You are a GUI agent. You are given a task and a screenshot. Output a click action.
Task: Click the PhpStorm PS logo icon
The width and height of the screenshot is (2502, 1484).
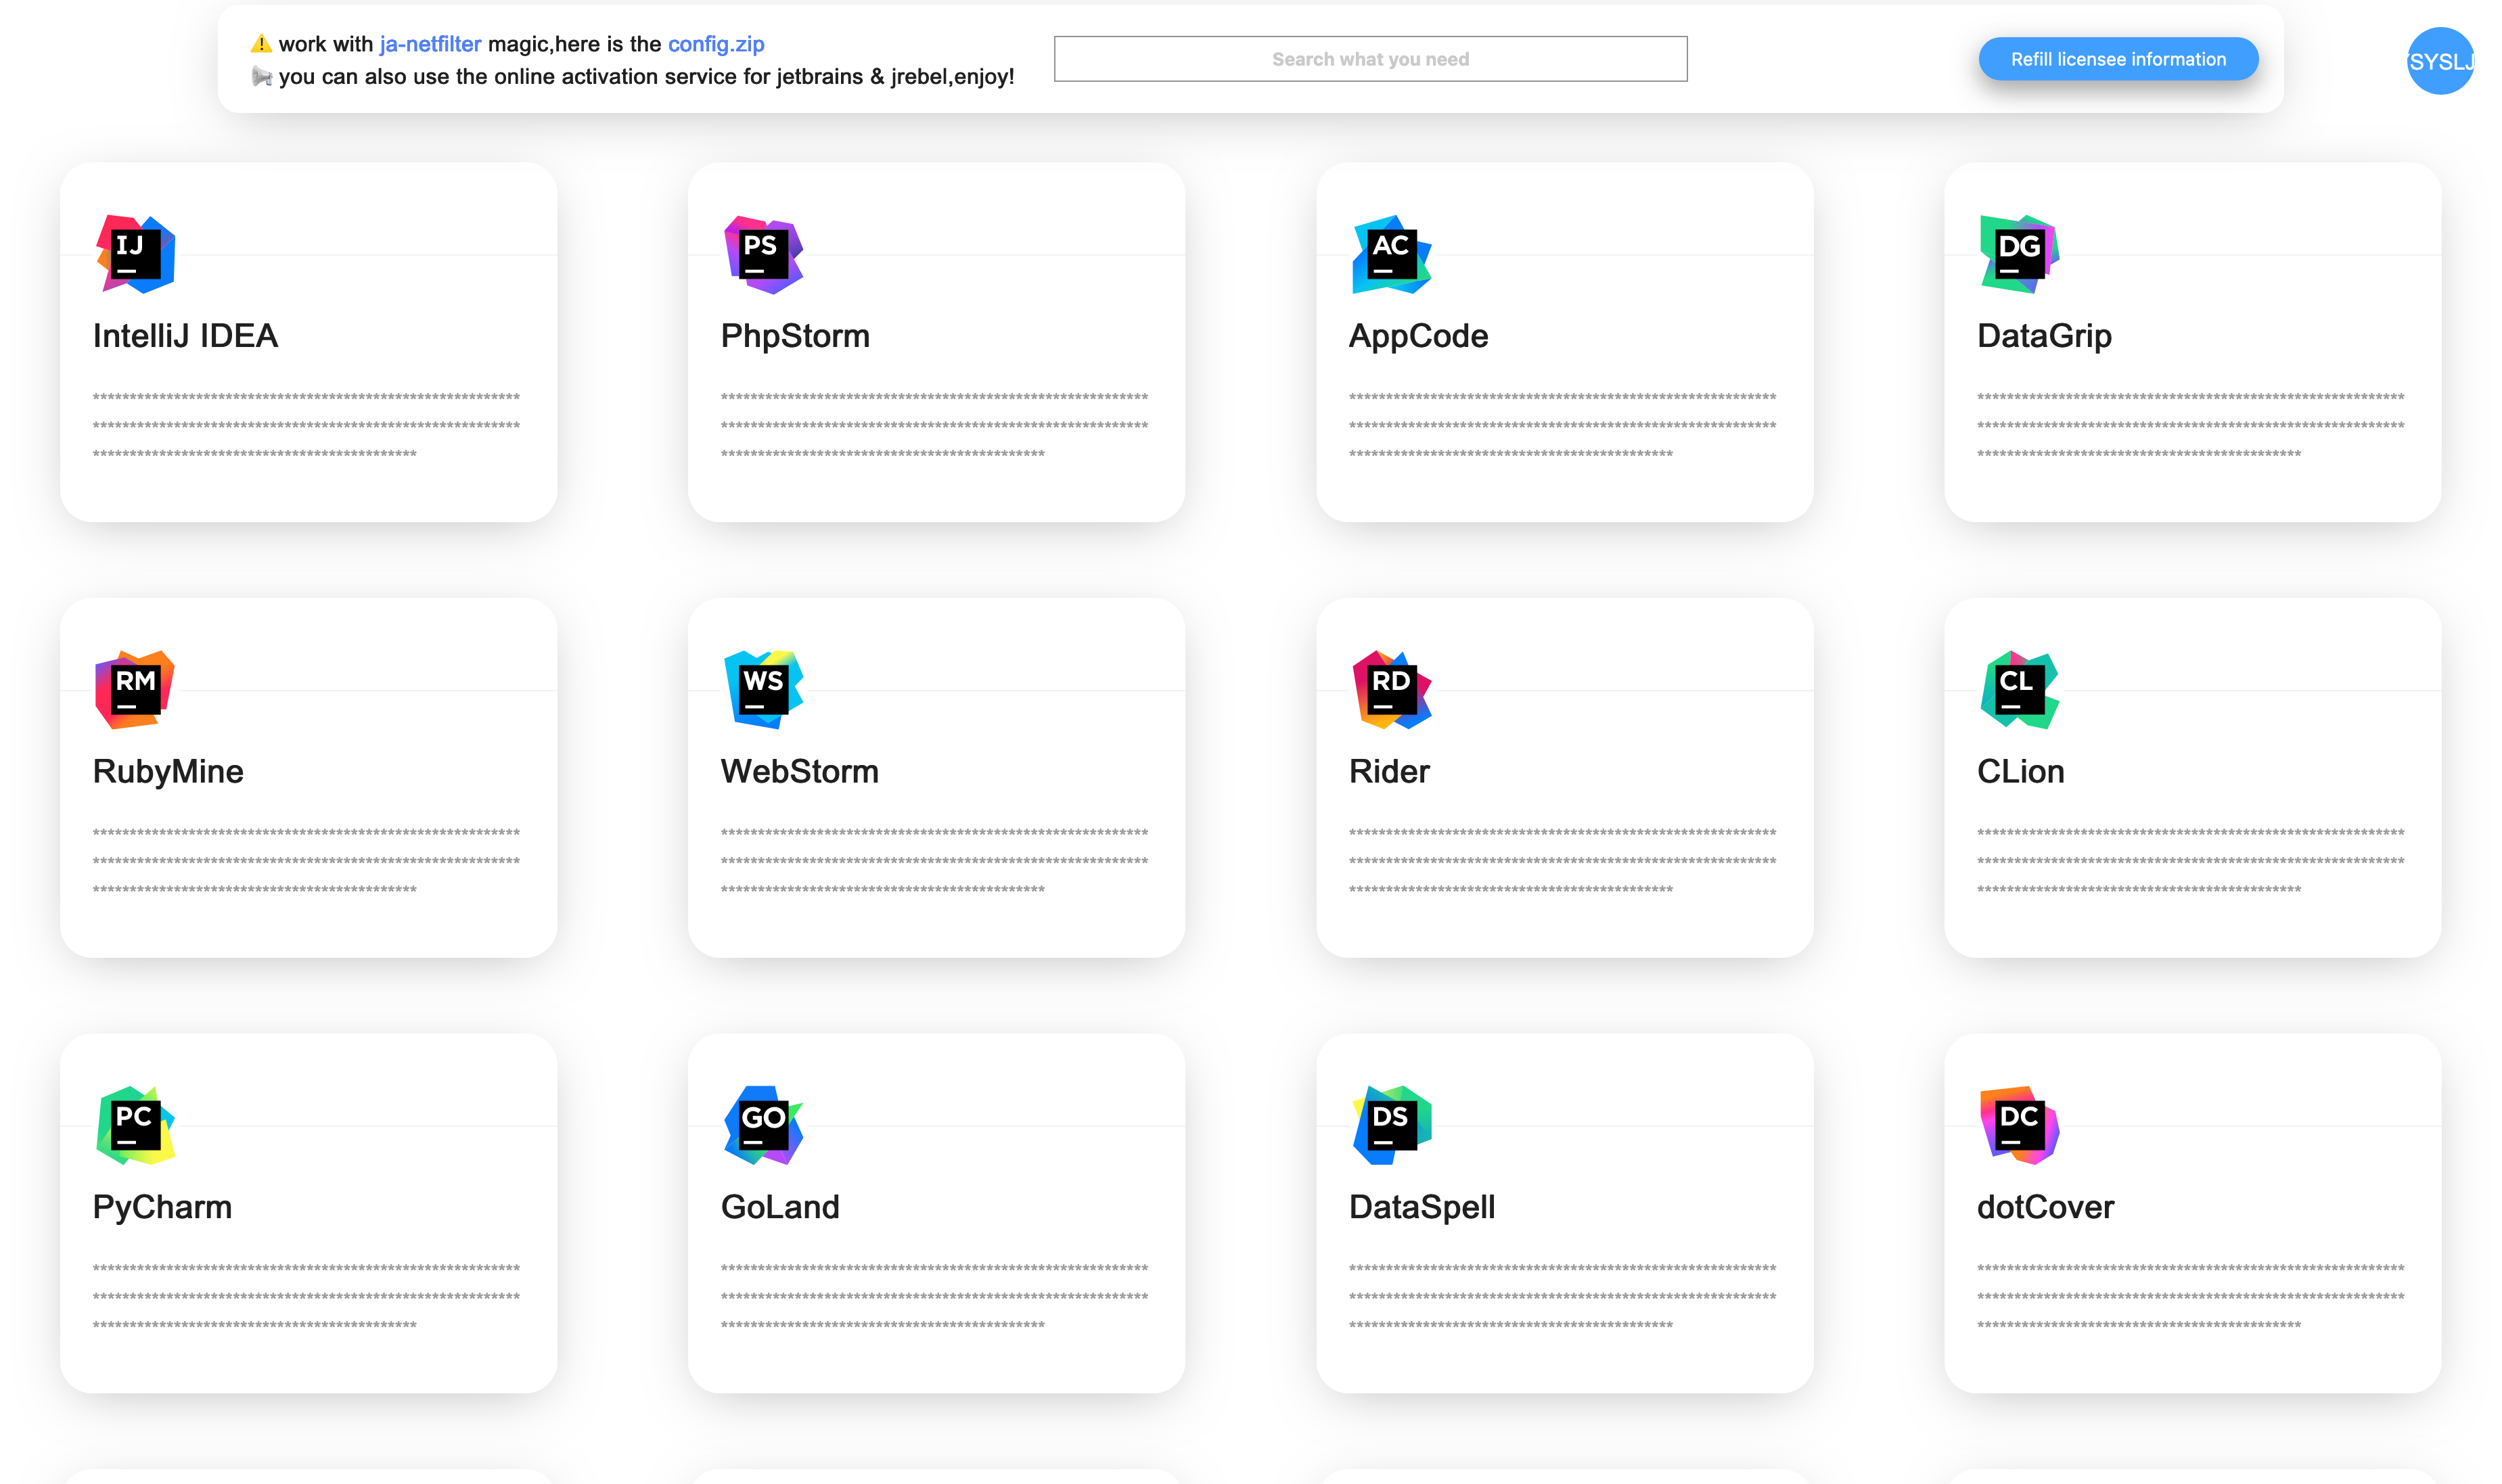tap(763, 254)
